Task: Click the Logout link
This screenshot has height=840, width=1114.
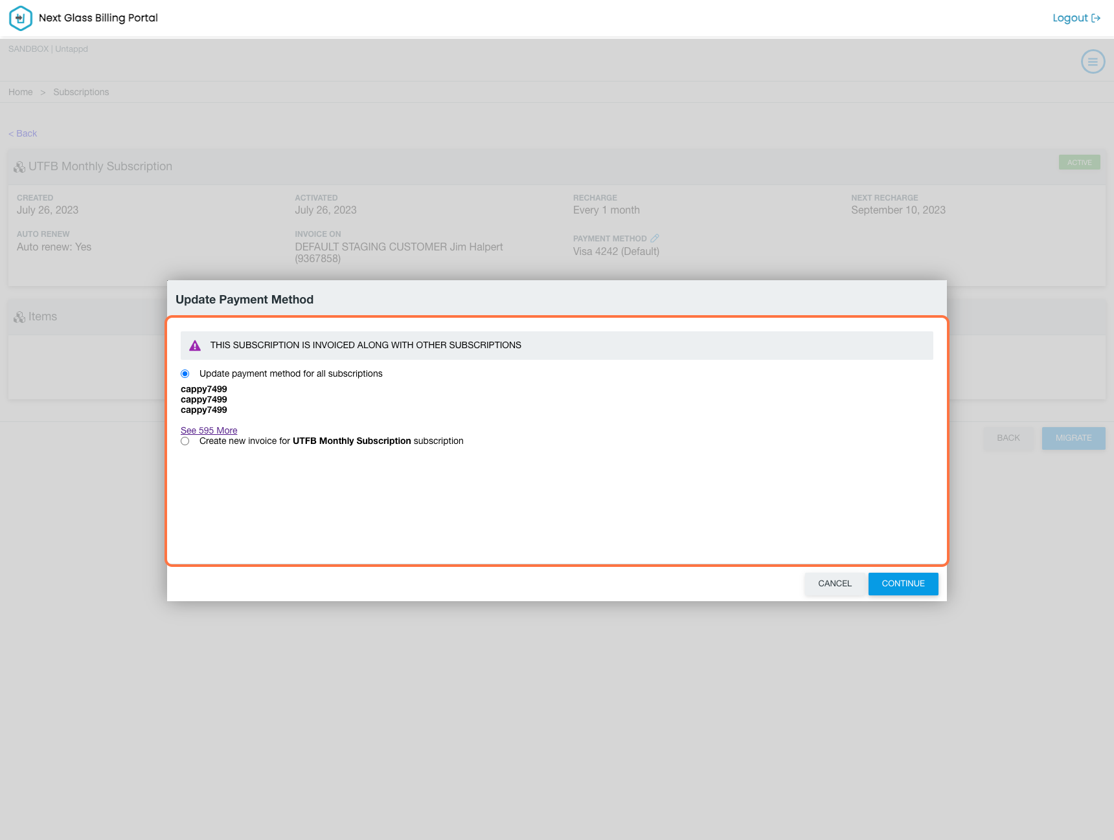Action: point(1076,18)
